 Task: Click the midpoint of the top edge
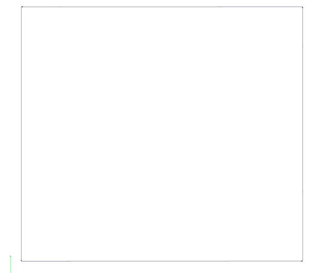pos(162,7)
